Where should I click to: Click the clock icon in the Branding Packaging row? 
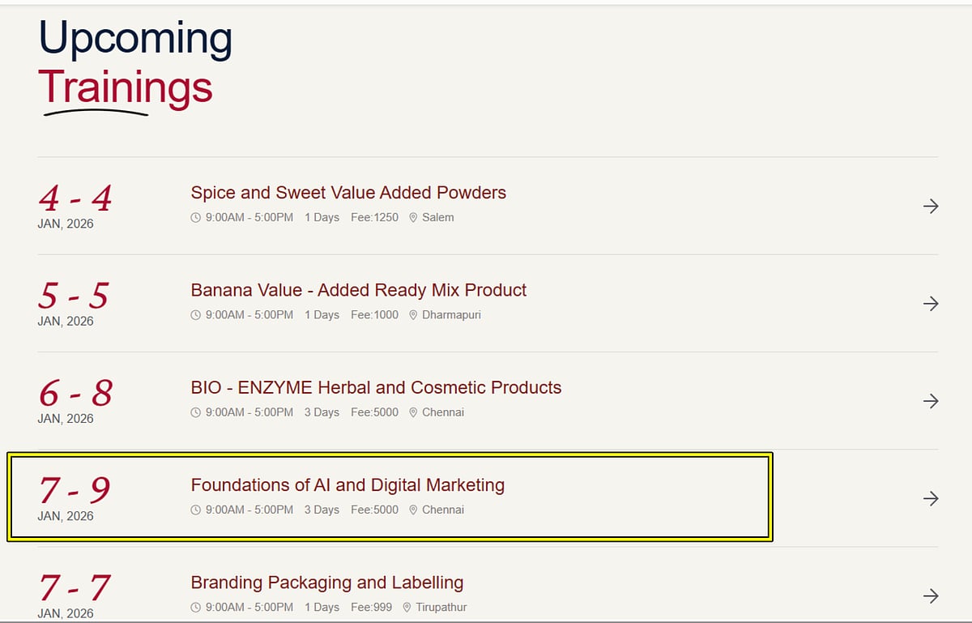pyautogui.click(x=194, y=607)
